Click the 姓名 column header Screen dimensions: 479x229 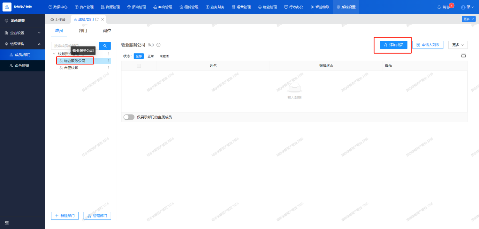(213, 66)
